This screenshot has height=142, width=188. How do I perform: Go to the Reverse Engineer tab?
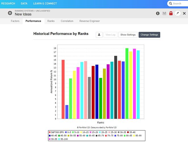[89, 21]
